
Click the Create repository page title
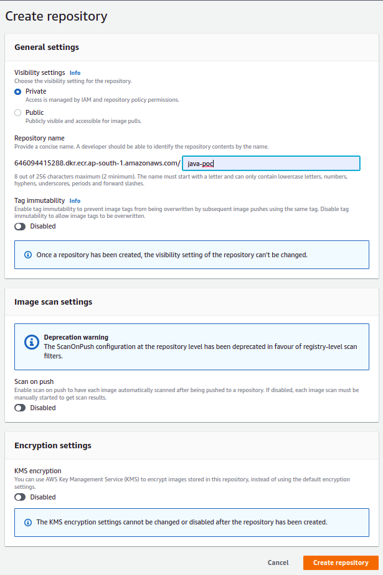56,16
